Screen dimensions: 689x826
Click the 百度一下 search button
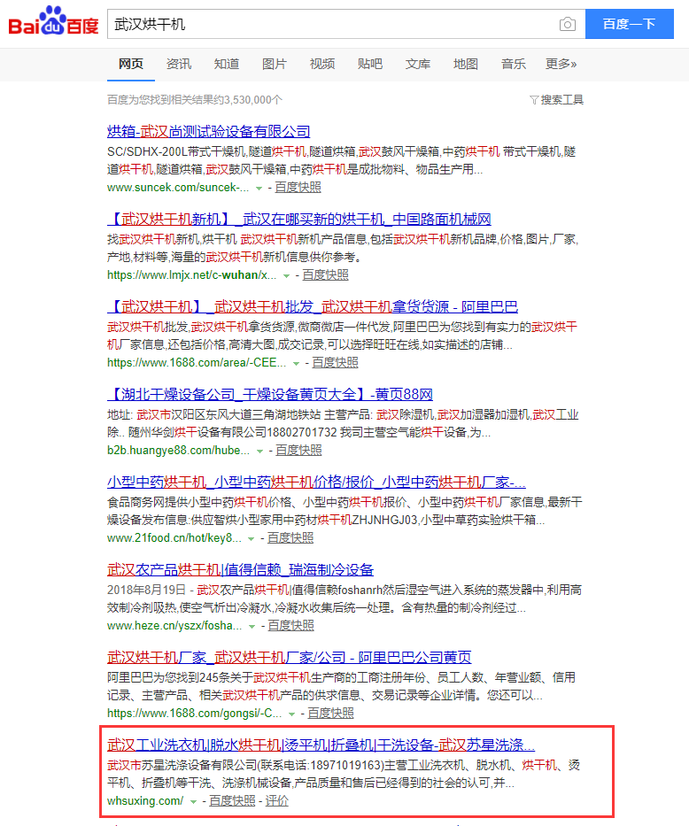coord(630,24)
